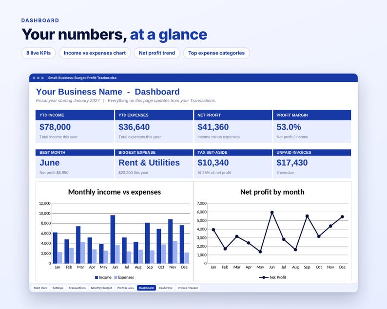Select the Profit & Loss tab
The width and height of the screenshot is (387, 309).
(x=125, y=288)
